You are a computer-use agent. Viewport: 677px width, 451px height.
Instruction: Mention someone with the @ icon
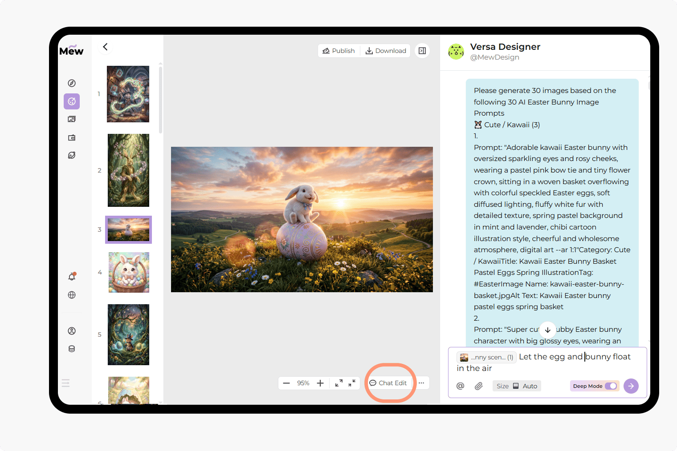tap(460, 386)
